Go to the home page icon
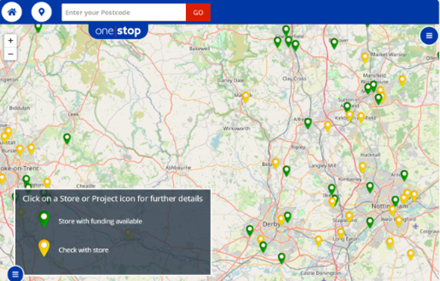 [x=12, y=12]
